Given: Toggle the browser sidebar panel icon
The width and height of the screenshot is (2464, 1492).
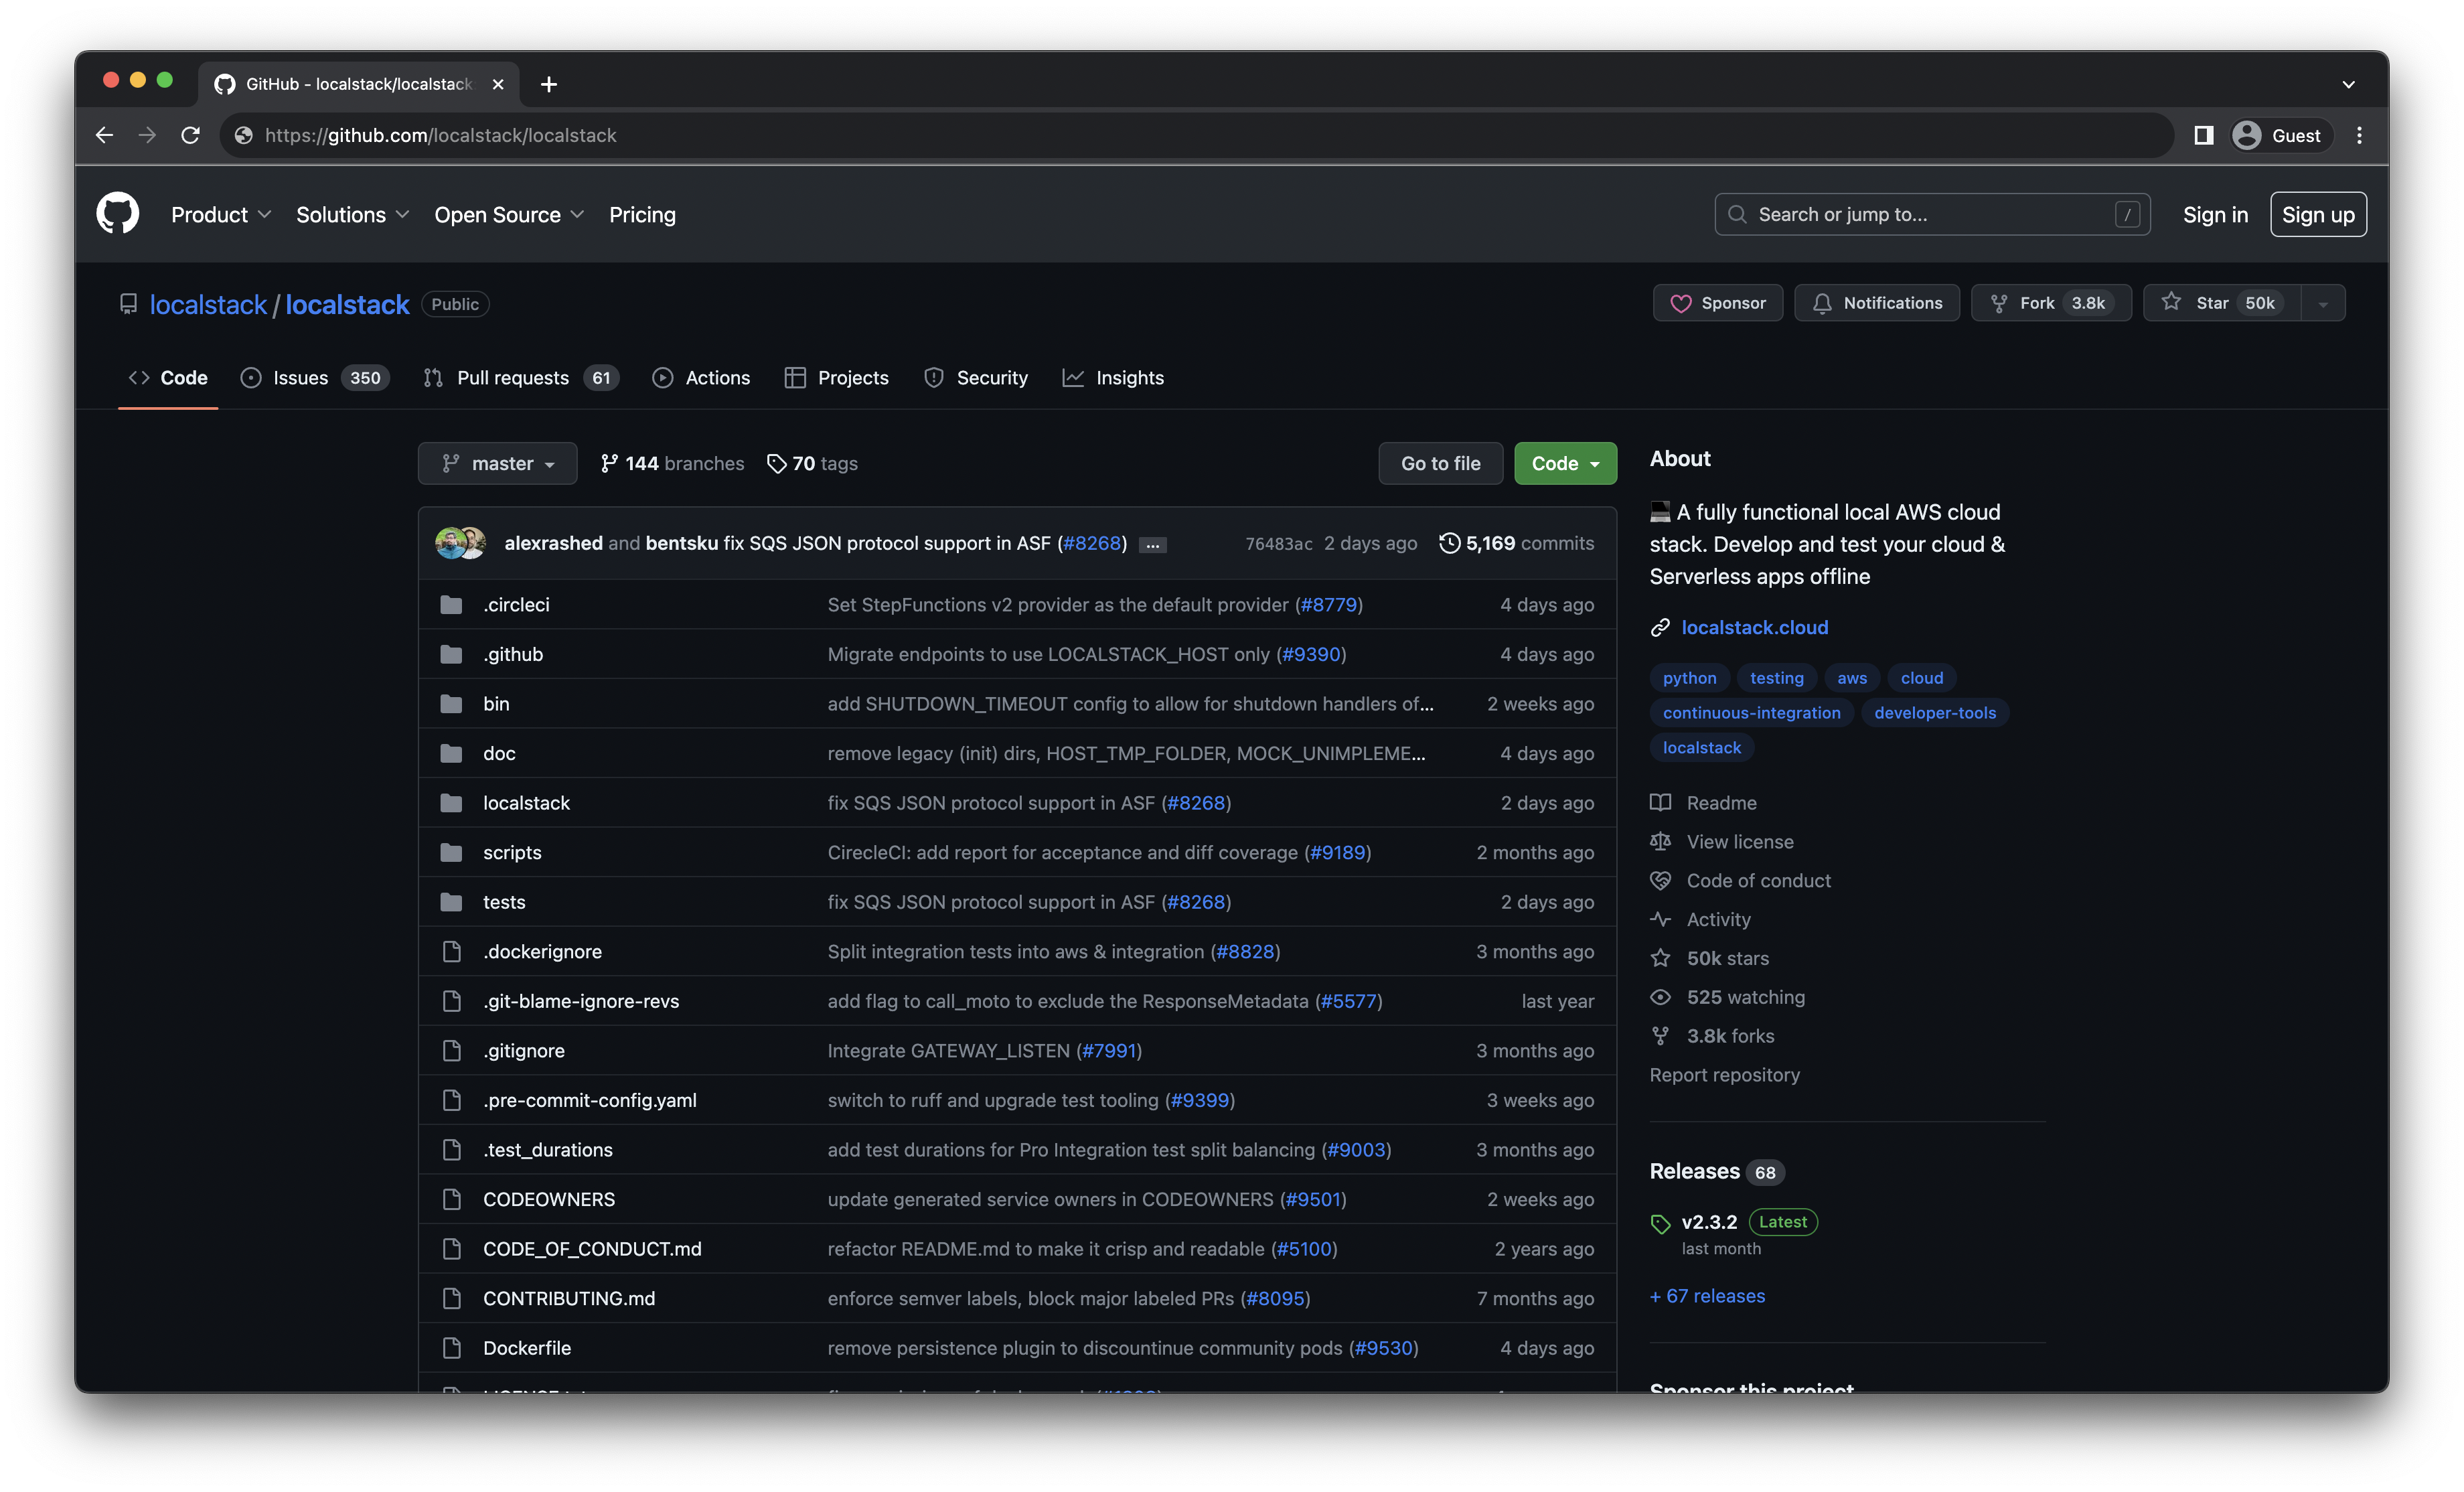Looking at the screenshot, I should 2203,135.
